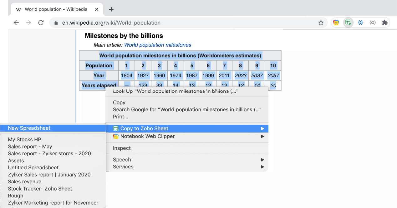The image size is (397, 208).
Task: Choose Untitled Spreadsheet in submenu
Action: pyautogui.click(x=53, y=168)
